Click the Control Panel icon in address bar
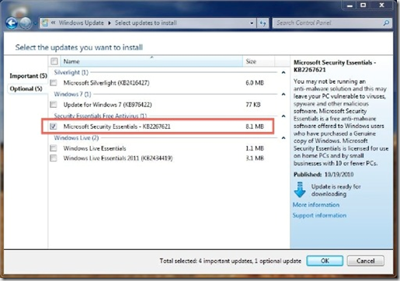The width and height of the screenshot is (400, 281). (x=45, y=23)
